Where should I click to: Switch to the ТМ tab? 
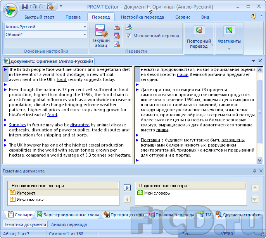[x=205, y=215]
